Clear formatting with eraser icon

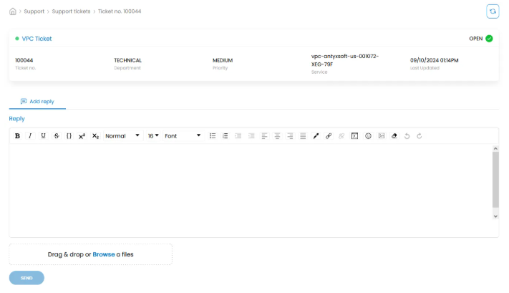click(394, 136)
